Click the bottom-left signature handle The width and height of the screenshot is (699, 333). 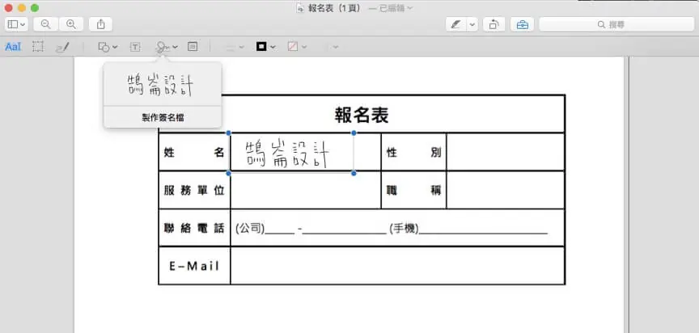pyautogui.click(x=229, y=173)
